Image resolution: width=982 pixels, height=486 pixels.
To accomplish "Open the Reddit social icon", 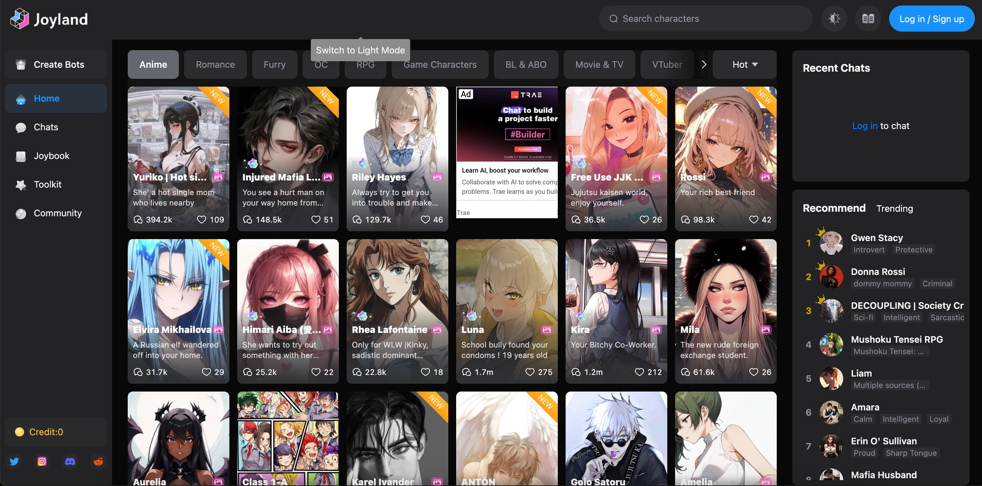I will [98, 461].
